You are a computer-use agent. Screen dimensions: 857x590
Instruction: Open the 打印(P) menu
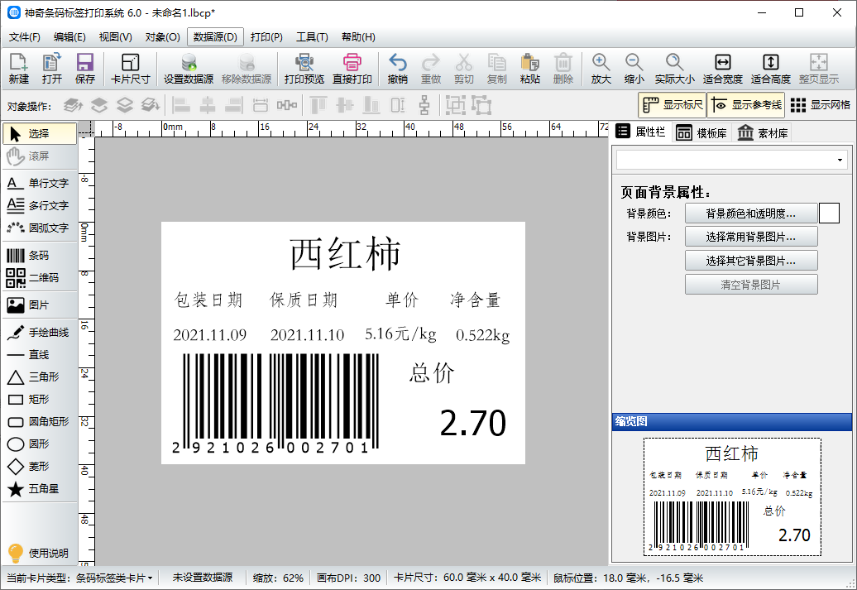click(x=266, y=37)
